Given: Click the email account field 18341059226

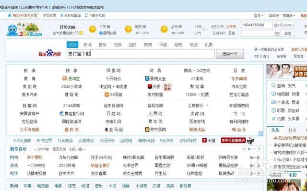Looking at the screenshot, I should [257, 25].
